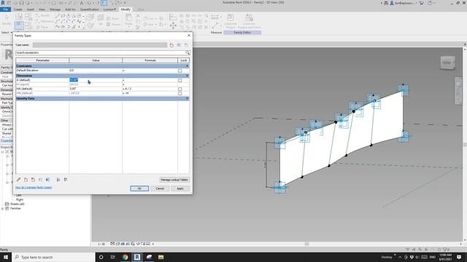Sort parameters in ascending order
Image resolution: width=467 pixels, height=262 pixels.
(58, 180)
